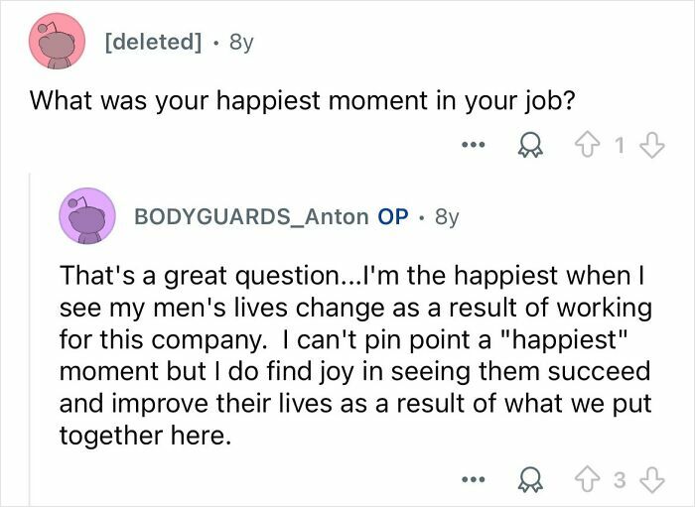
Task: Click the [deleted] username label
Action: 153,42
